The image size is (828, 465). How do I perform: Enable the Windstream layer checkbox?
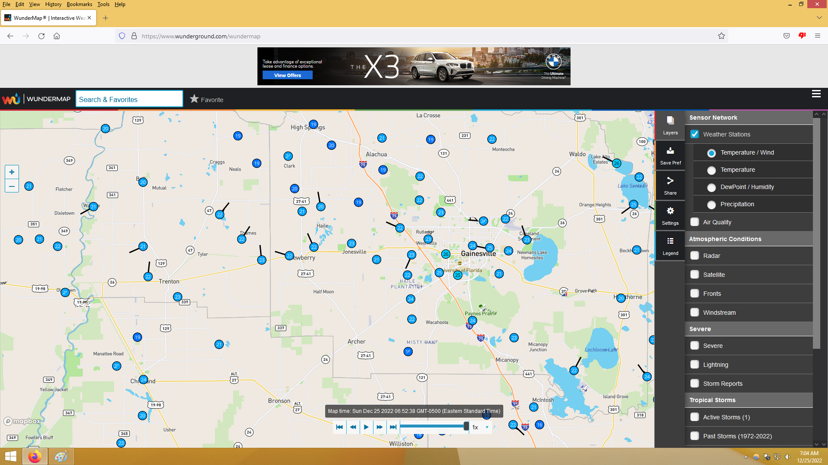694,312
